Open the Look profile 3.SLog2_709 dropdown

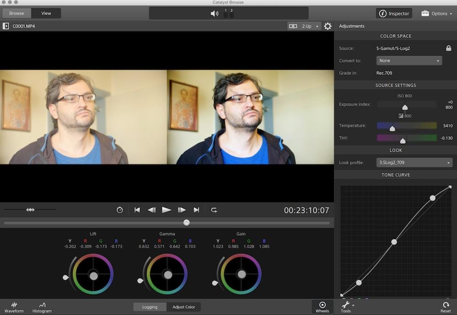point(414,162)
